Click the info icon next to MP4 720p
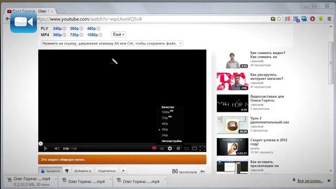Image resolution: width=336 pixels, height=189 pixels. 81,35
